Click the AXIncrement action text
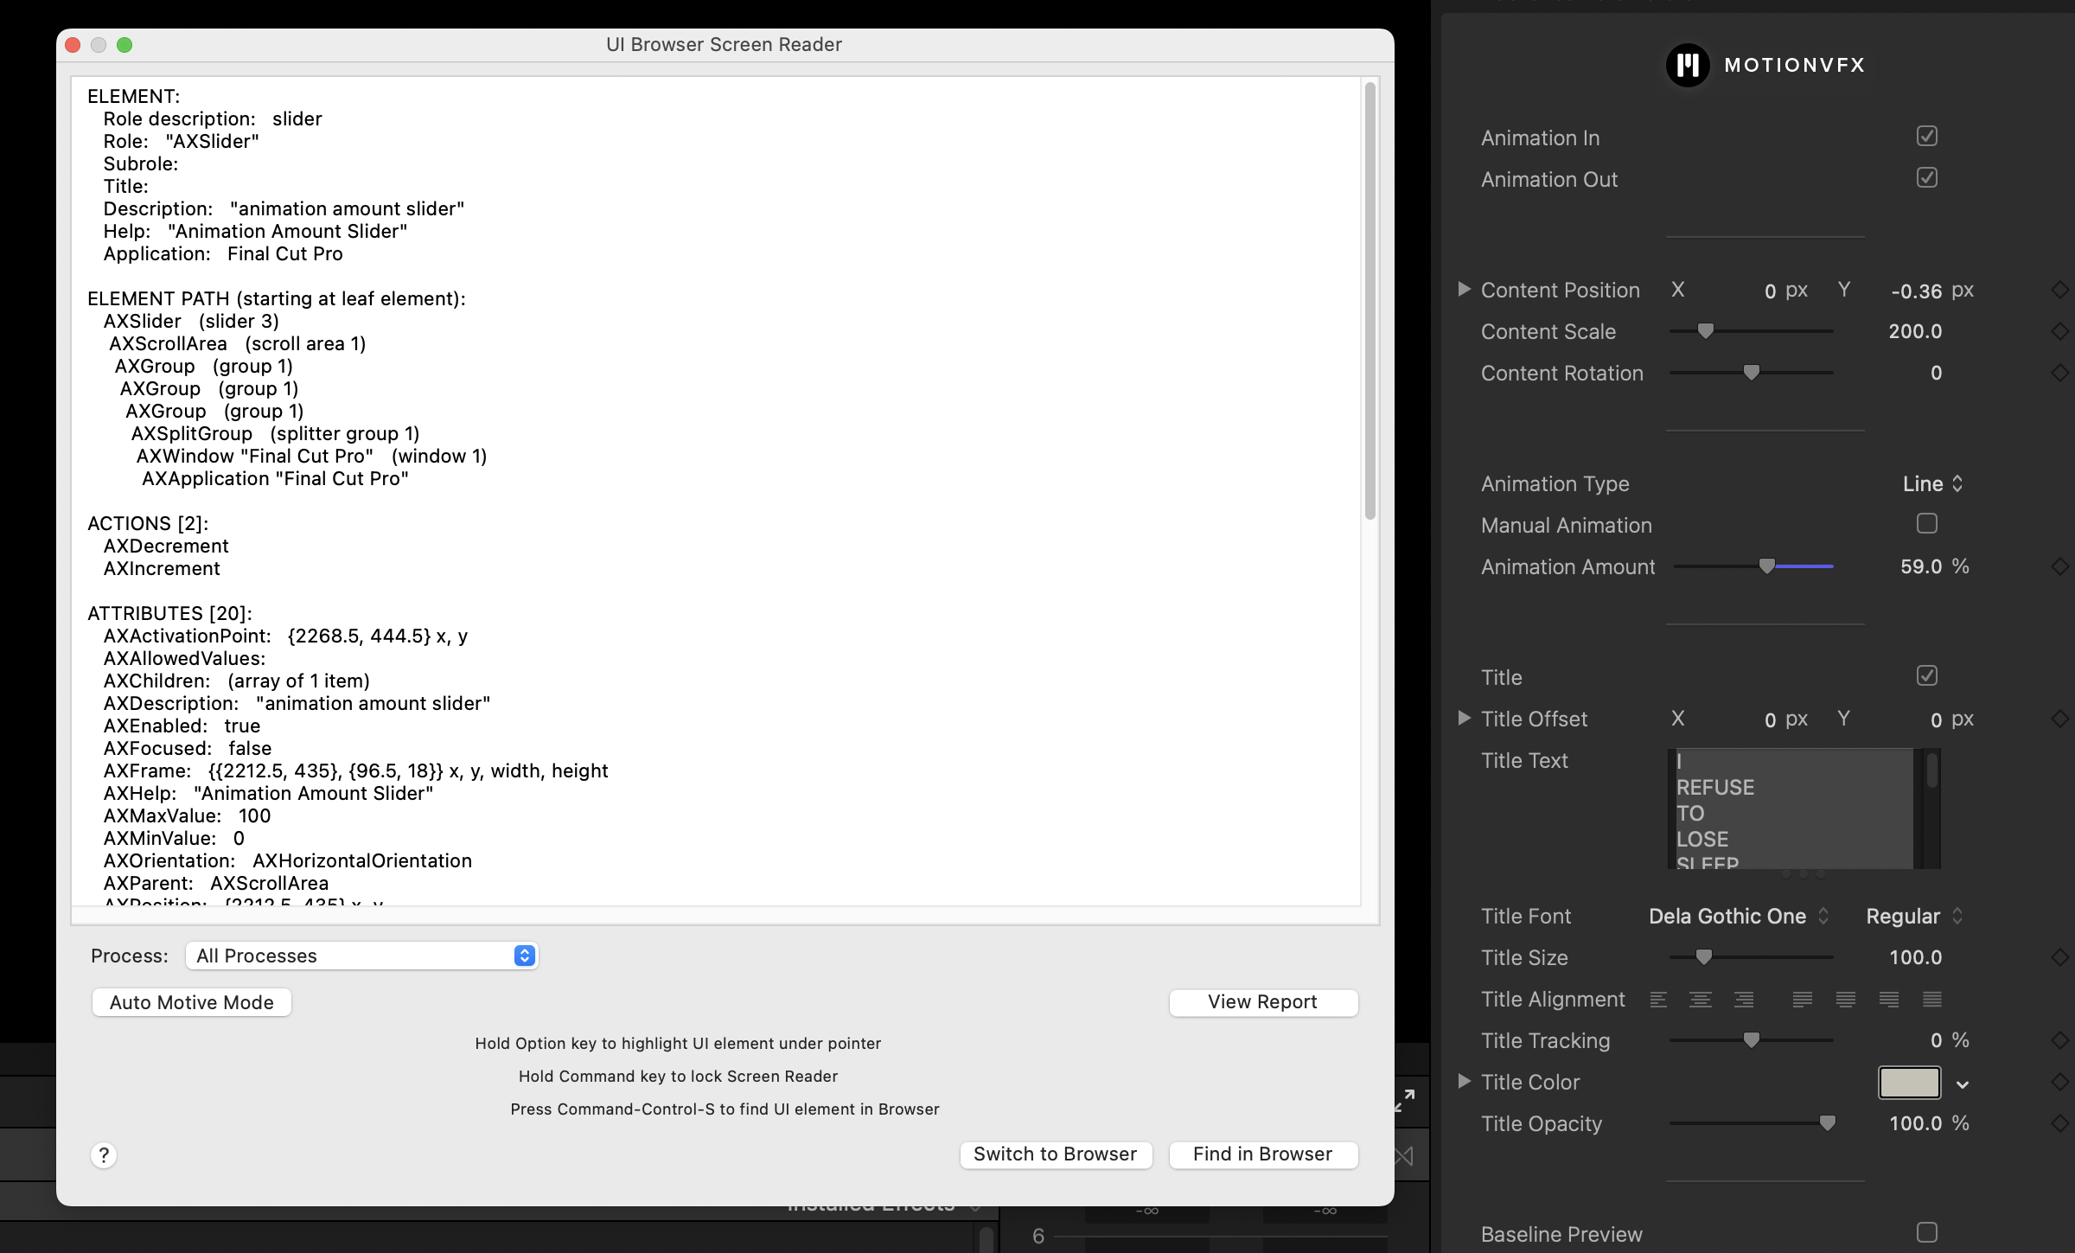2075x1253 pixels. coord(162,568)
